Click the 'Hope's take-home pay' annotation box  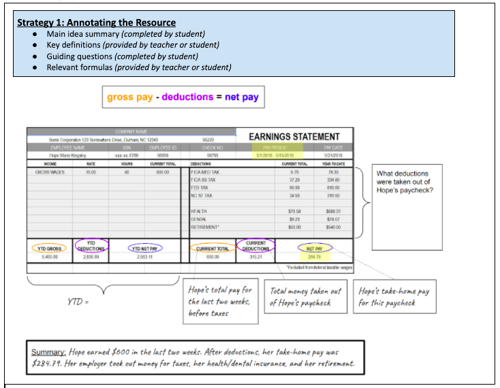(396, 297)
